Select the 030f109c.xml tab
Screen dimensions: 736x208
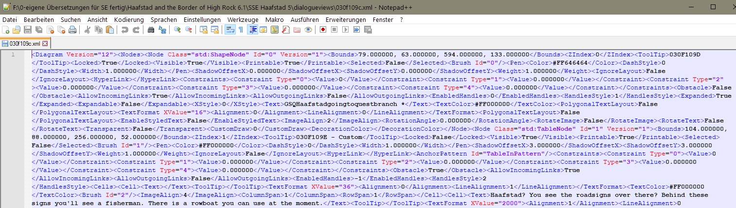tap(24, 43)
